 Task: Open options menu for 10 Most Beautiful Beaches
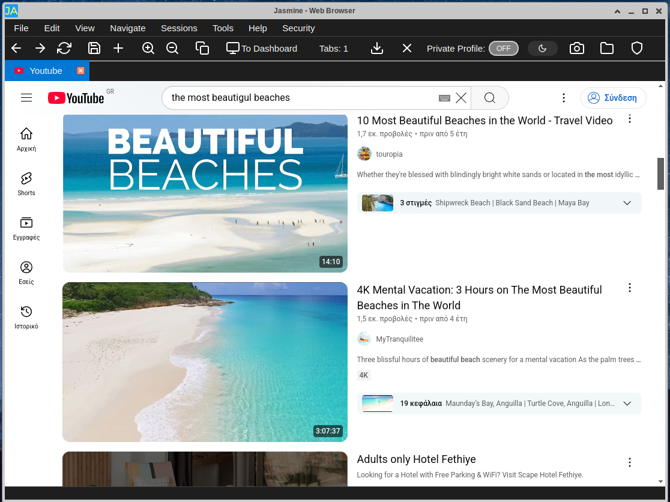pos(629,119)
